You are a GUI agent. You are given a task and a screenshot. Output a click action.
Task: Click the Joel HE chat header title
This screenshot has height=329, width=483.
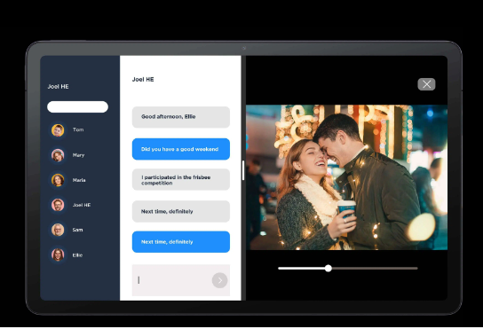143,80
